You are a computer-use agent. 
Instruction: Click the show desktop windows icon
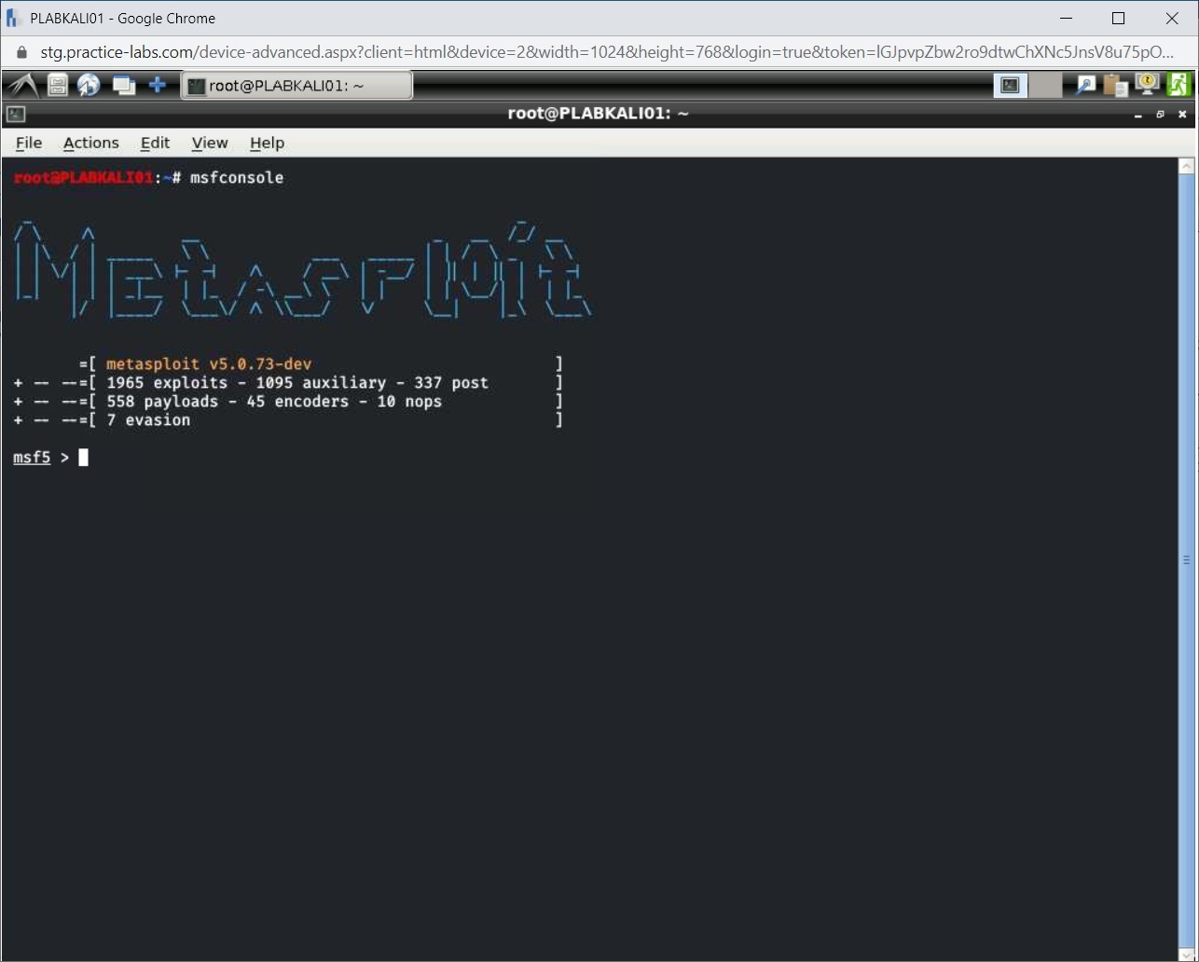tap(123, 86)
